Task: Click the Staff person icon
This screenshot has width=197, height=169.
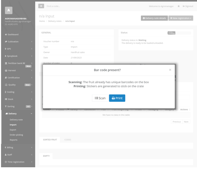Action: click(x=6, y=155)
